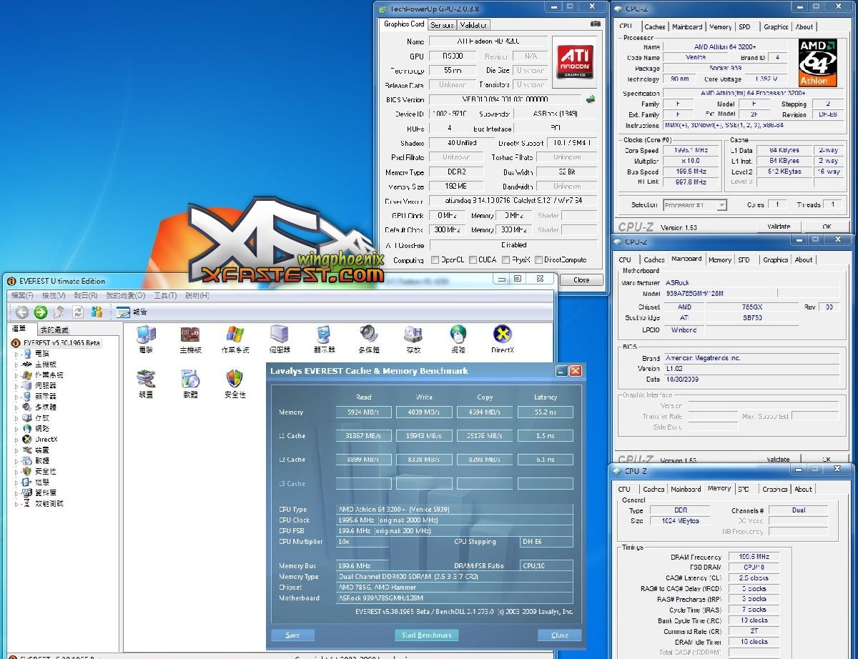Switch to the Validation tab in GPU-Z
The height and width of the screenshot is (659, 858).
click(x=473, y=25)
